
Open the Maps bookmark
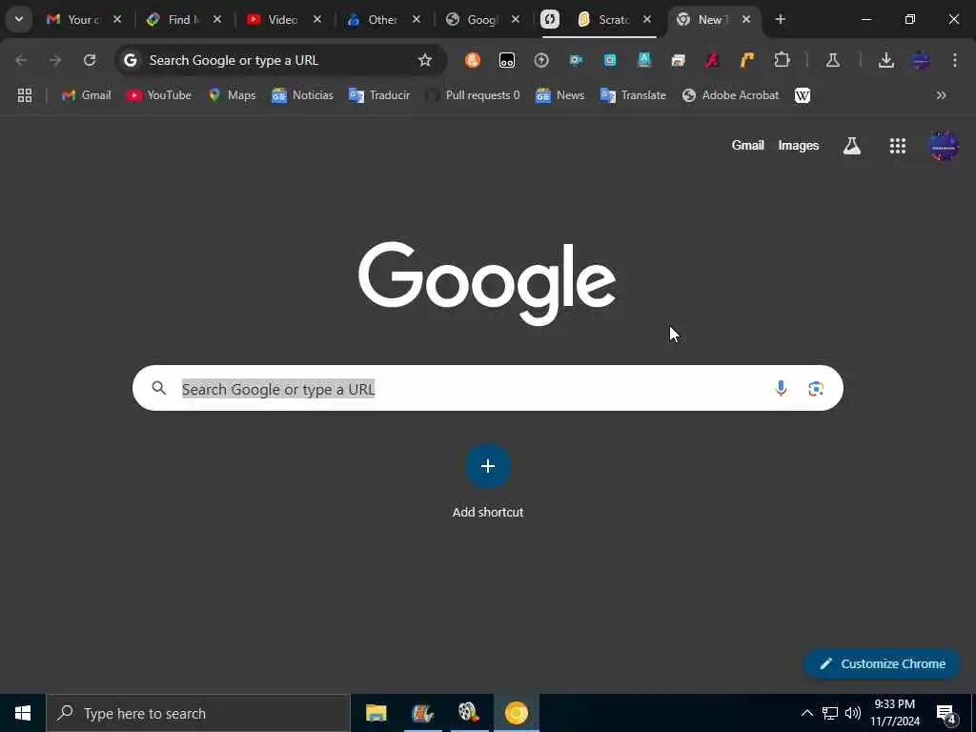point(233,95)
